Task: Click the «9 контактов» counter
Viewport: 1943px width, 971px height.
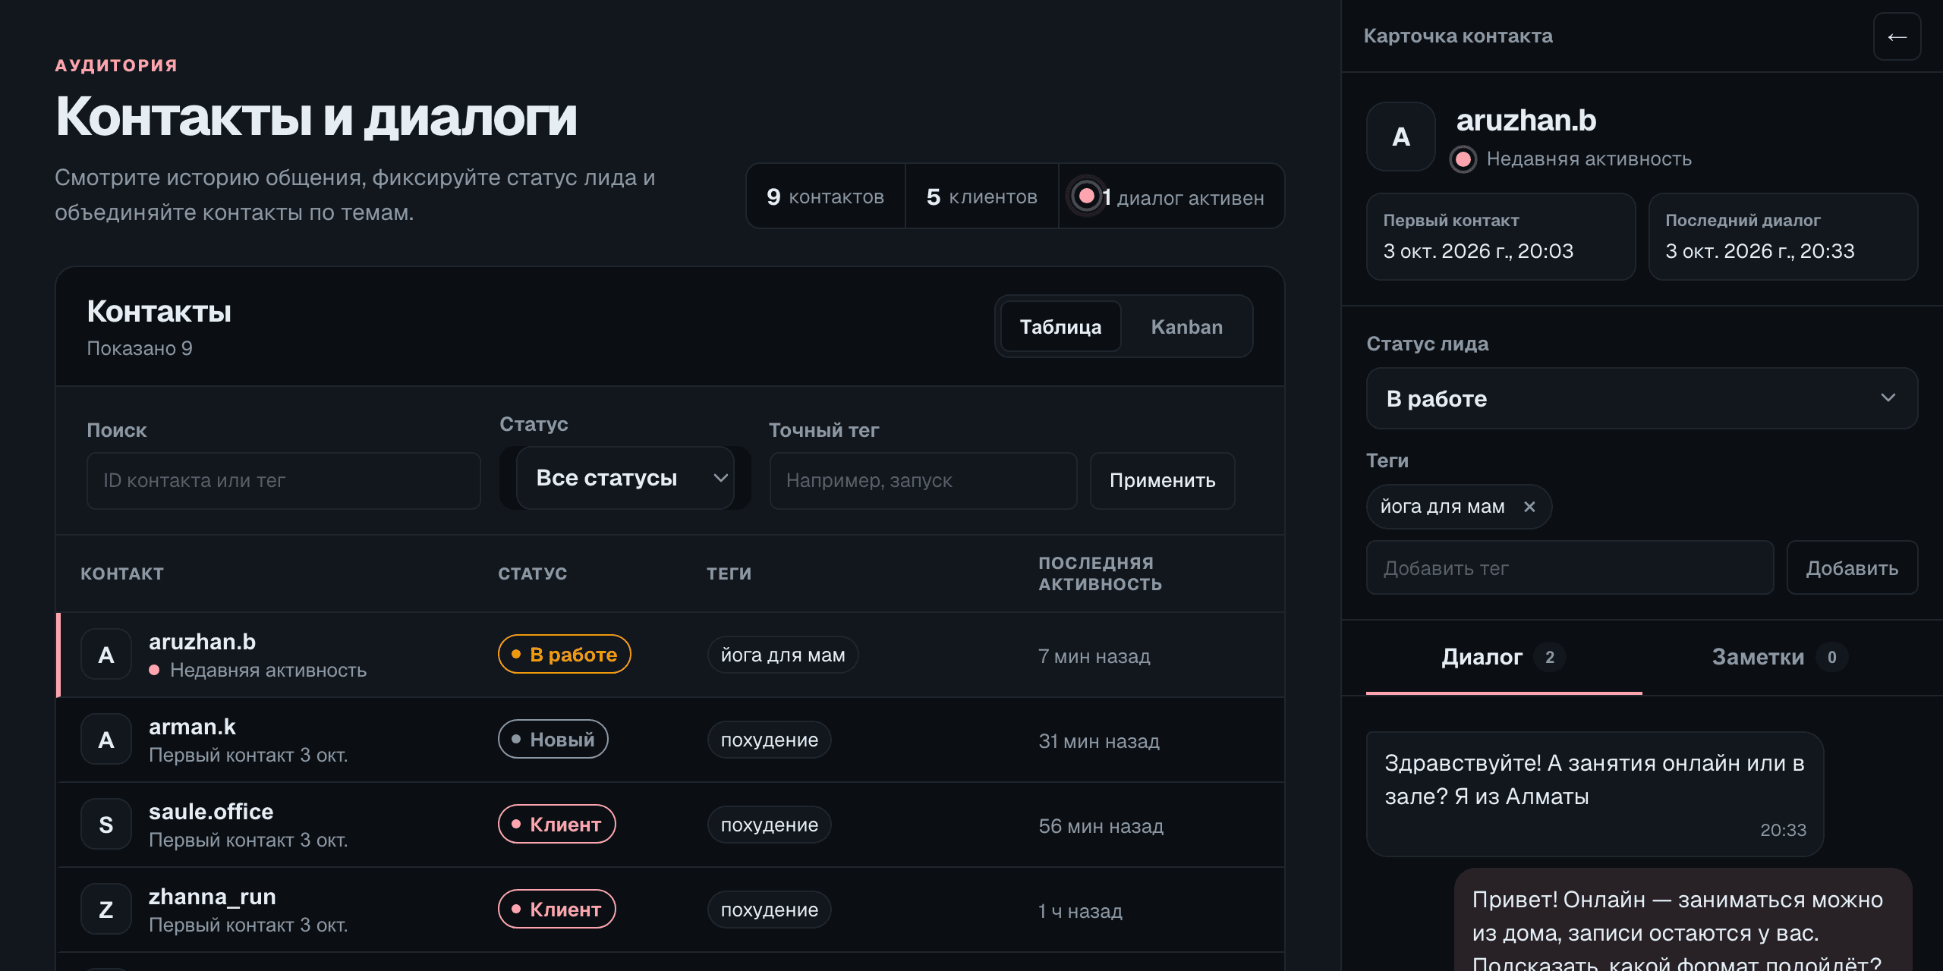Action: [x=825, y=196]
